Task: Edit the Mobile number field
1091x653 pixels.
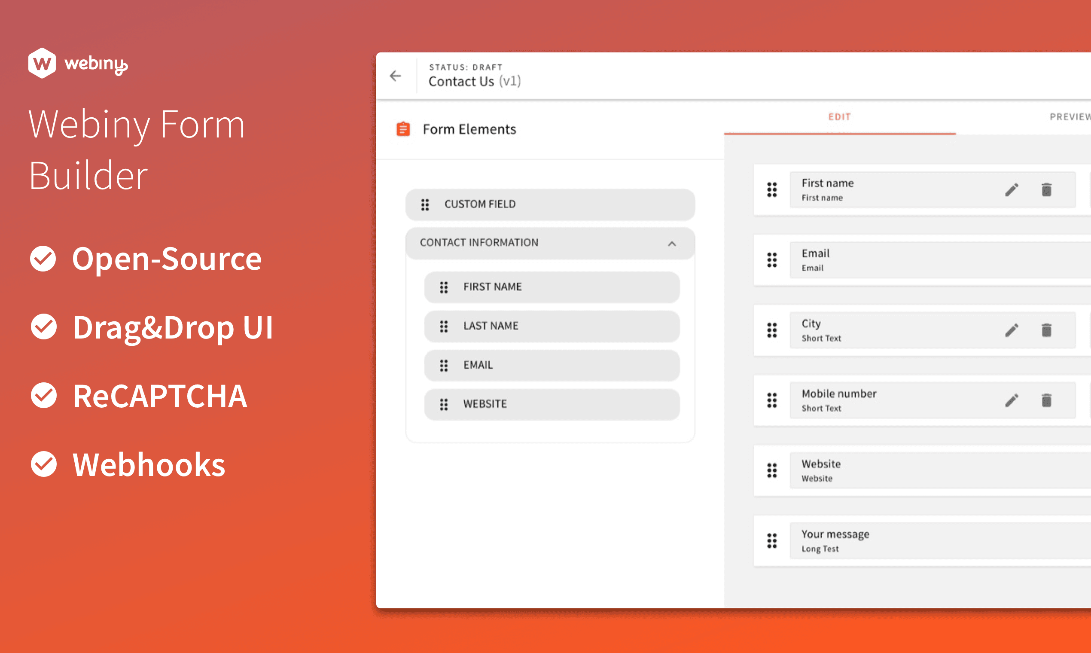Action: click(x=1011, y=400)
